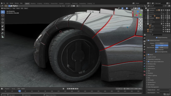Open the viewport Add menu

pyautogui.click(x=22, y=8)
